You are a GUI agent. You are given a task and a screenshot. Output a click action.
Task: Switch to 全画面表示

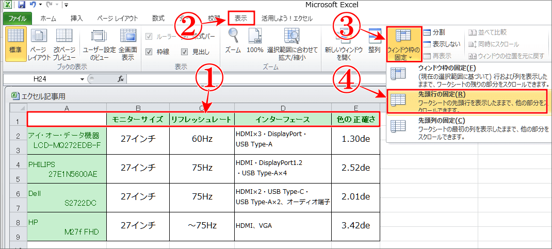[128, 44]
